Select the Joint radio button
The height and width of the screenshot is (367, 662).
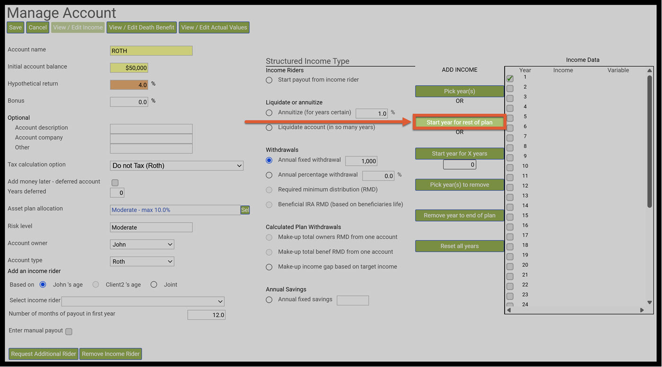[x=154, y=285]
